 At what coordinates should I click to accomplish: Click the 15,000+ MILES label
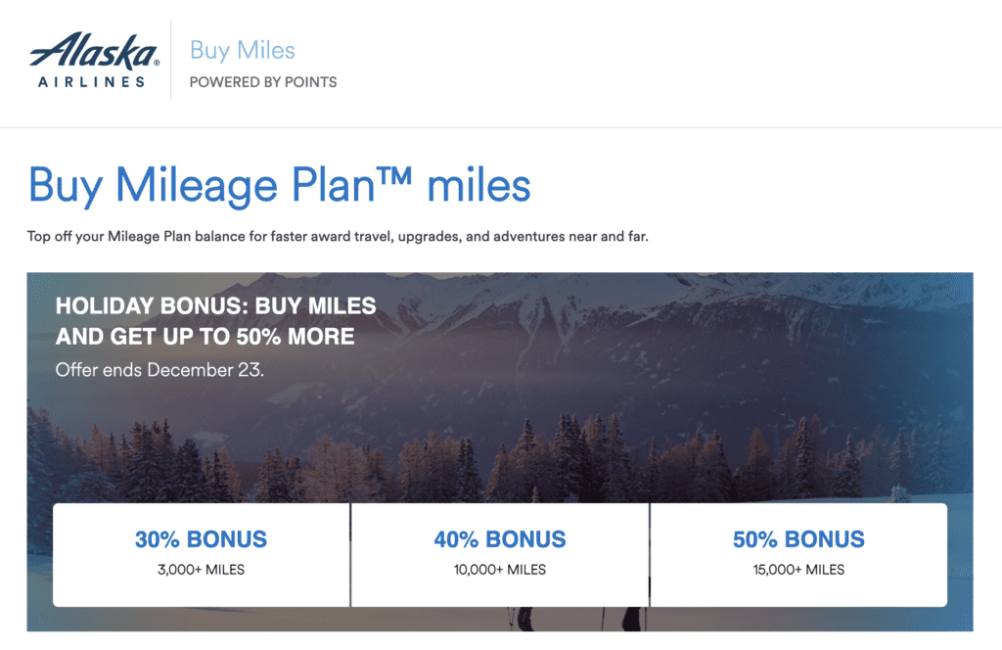tap(798, 570)
